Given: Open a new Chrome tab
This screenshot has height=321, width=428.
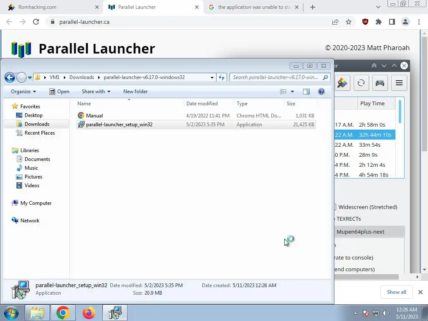Looking at the screenshot, I should [x=313, y=7].
